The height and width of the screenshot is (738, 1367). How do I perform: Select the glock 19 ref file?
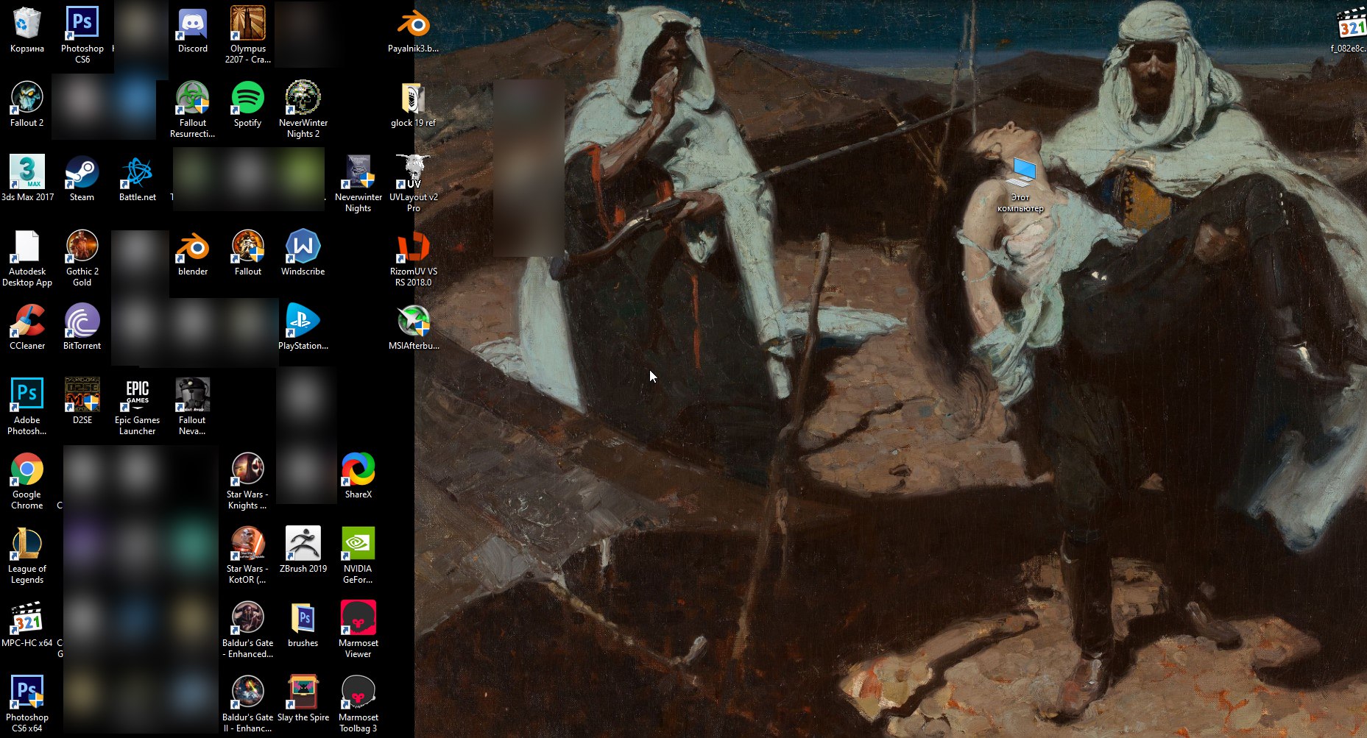coord(414,99)
